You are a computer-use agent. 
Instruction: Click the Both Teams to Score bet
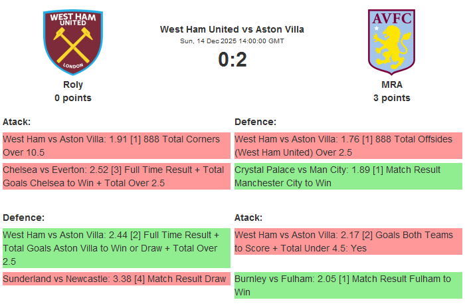348,241
